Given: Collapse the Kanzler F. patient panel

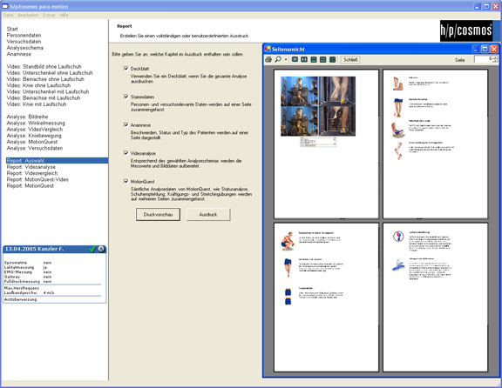Looking at the screenshot, I should click(101, 249).
